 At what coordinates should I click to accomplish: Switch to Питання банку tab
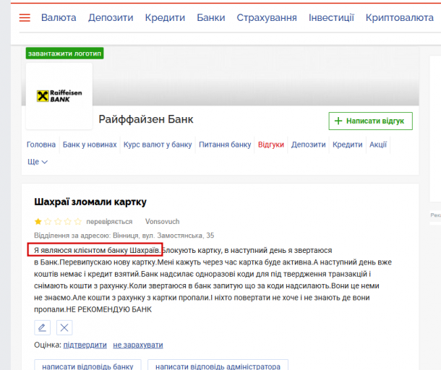coord(225,145)
